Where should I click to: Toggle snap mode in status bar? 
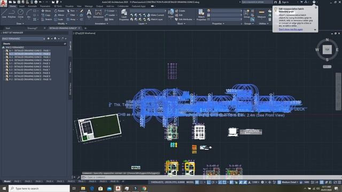[201, 182]
